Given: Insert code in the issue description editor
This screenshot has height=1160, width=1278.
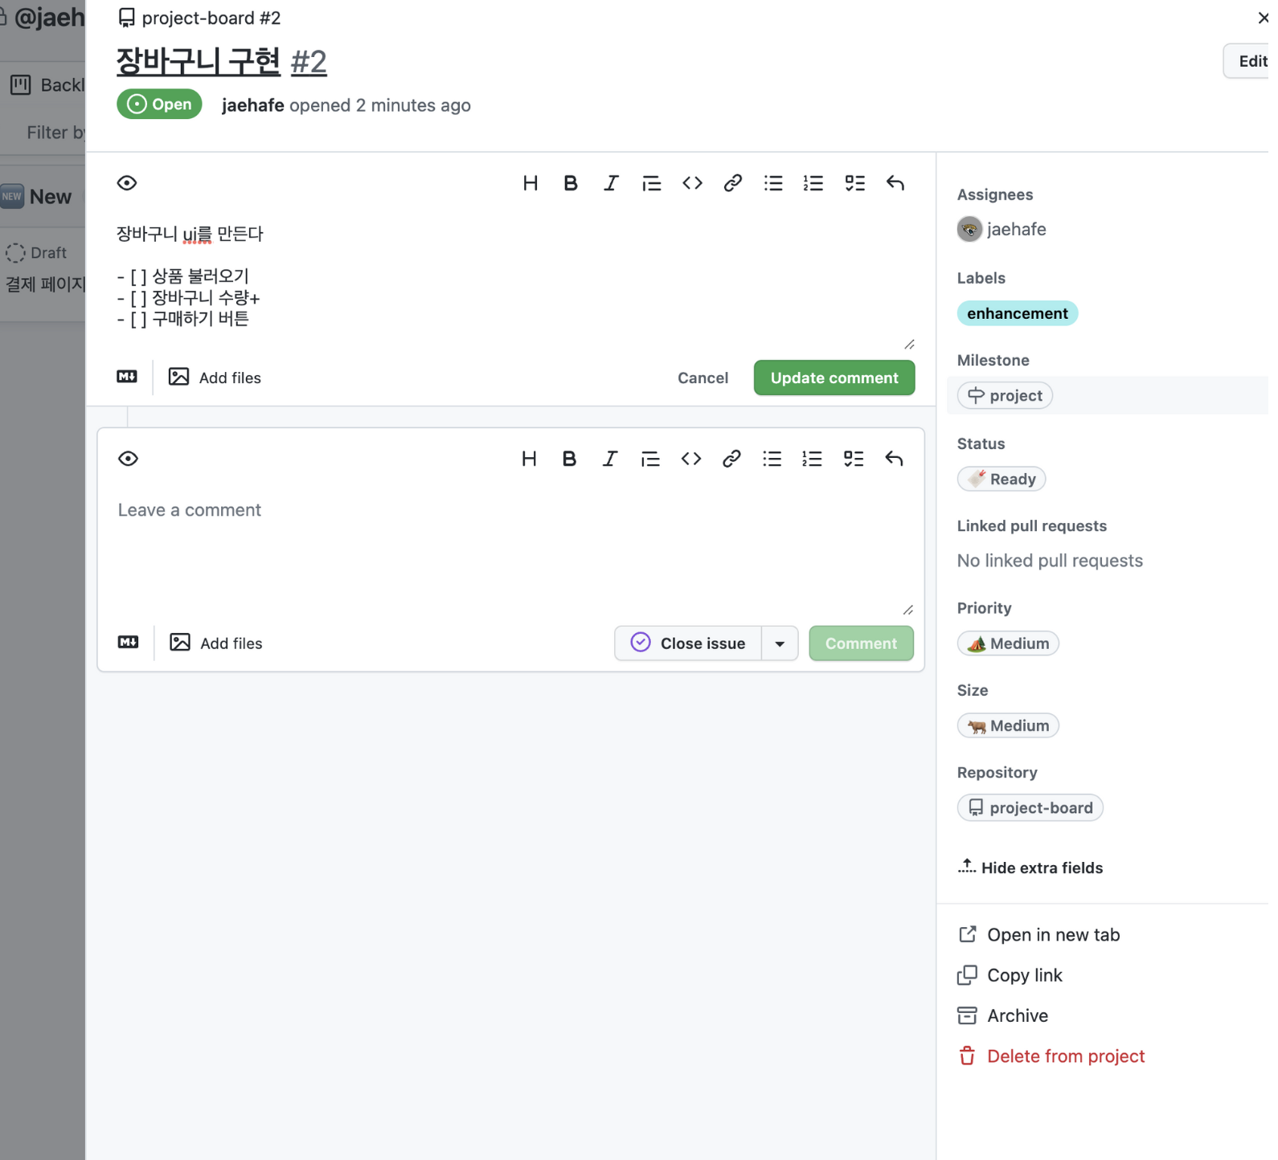Looking at the screenshot, I should coord(692,183).
